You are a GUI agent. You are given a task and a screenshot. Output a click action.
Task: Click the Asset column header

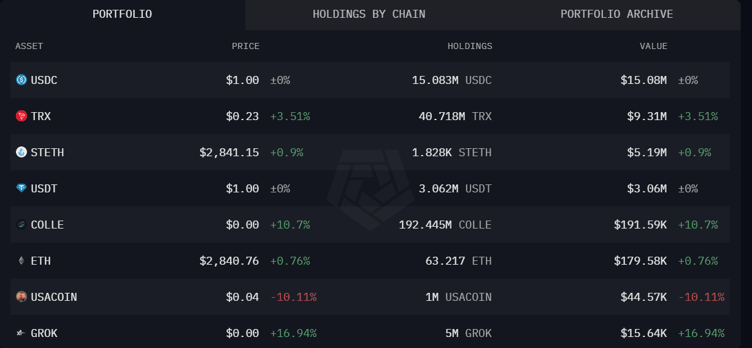(29, 46)
